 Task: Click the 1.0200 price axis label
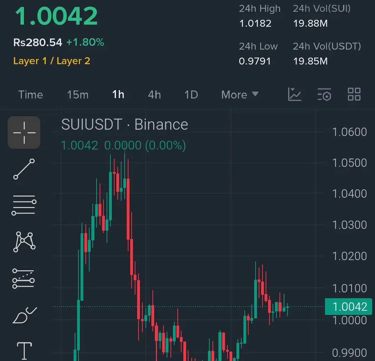[x=349, y=256]
